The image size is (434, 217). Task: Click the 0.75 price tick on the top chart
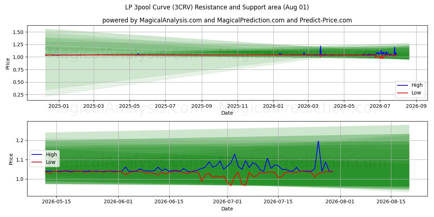(19, 70)
